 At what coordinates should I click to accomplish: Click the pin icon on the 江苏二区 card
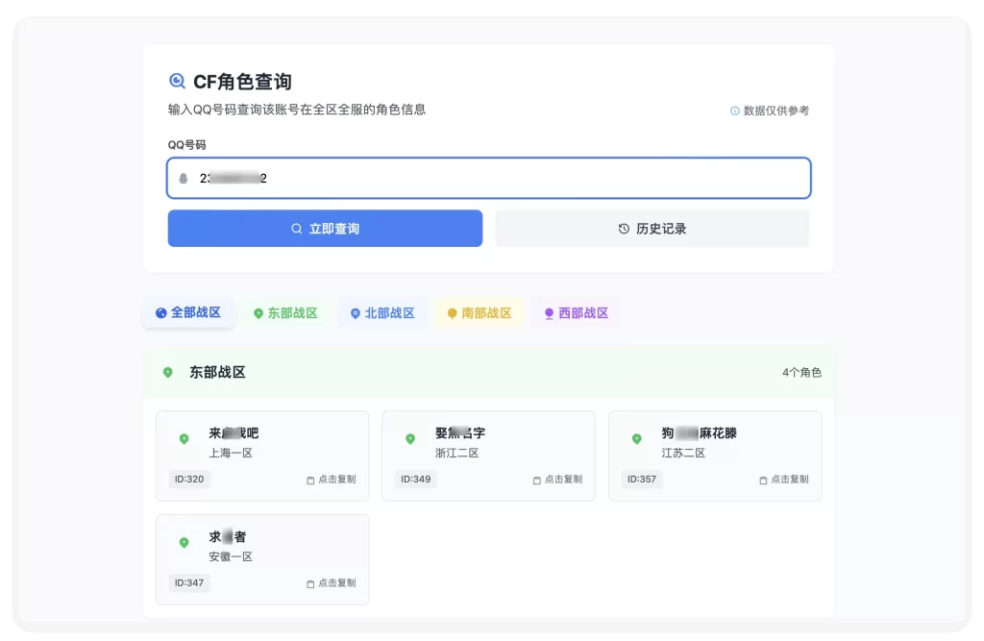coord(637,438)
